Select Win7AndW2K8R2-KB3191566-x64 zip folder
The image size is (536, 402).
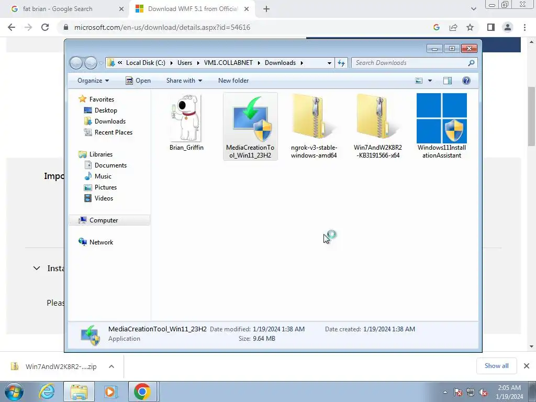pyautogui.click(x=378, y=126)
